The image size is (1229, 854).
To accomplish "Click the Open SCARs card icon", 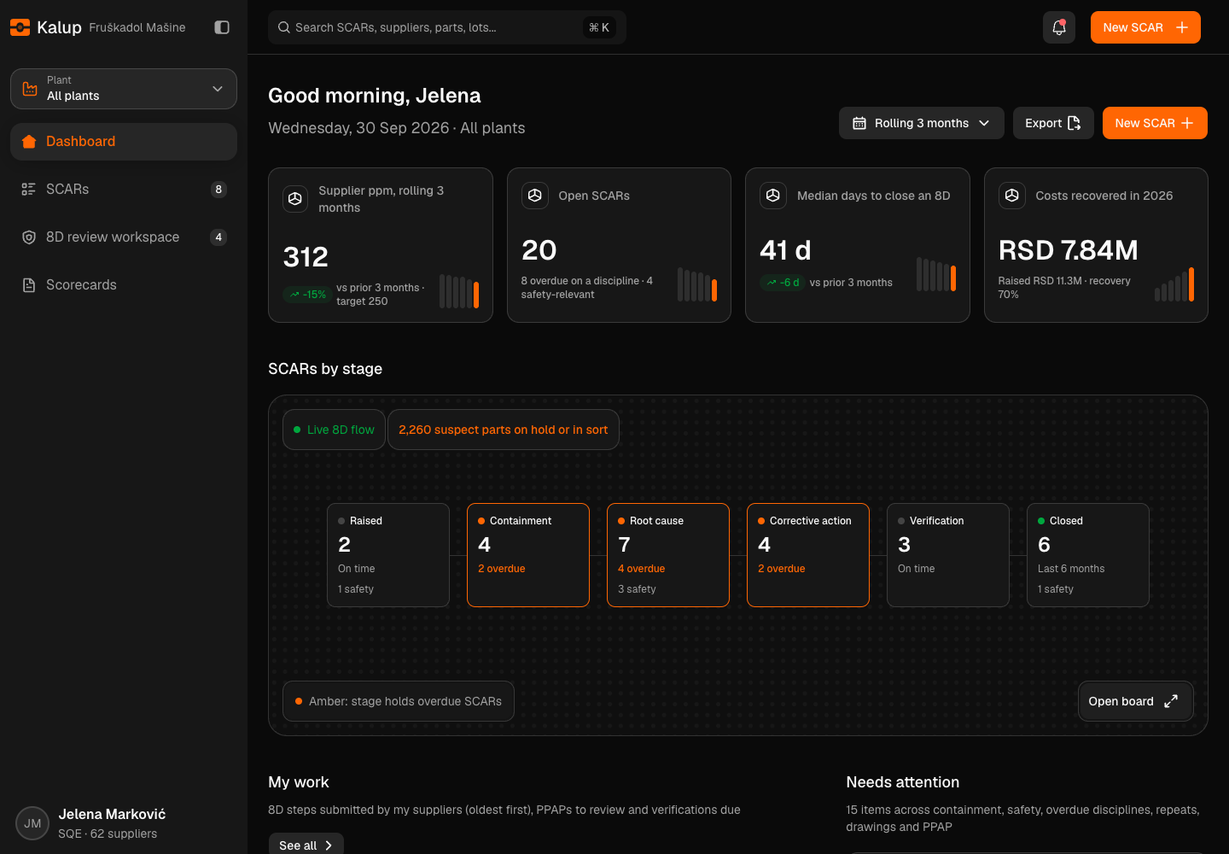I will point(534,196).
